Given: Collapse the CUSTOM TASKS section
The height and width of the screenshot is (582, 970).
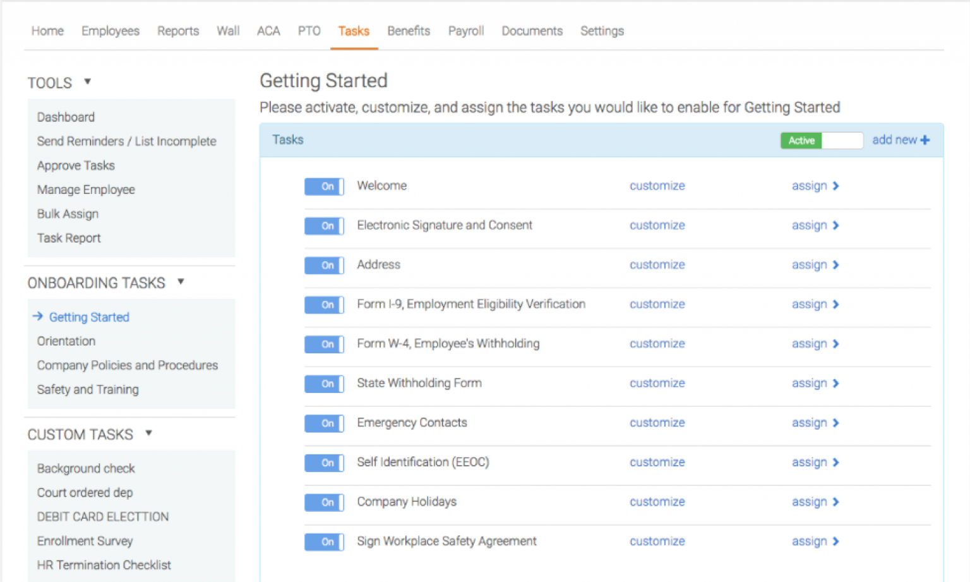Looking at the screenshot, I should pyautogui.click(x=148, y=433).
